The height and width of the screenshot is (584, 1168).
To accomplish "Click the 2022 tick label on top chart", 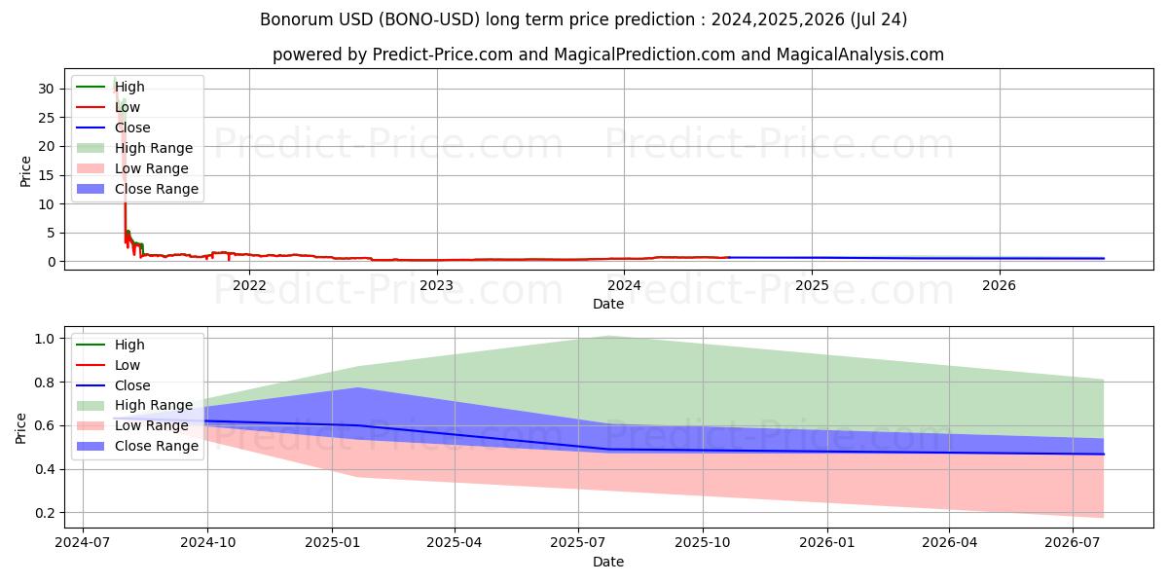I will click(249, 285).
